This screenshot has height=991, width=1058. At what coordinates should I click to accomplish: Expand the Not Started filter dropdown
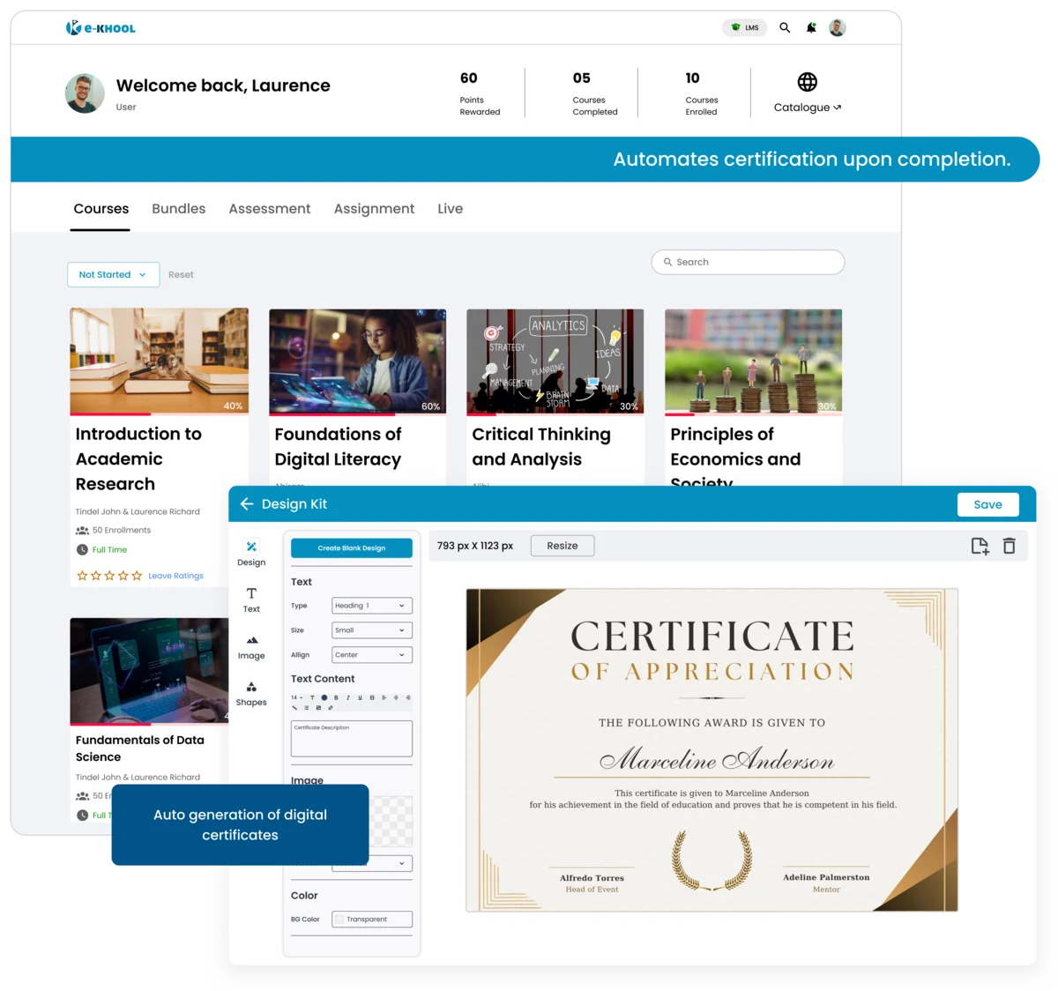pos(113,274)
